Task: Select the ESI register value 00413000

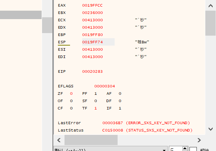Action: (x=93, y=50)
